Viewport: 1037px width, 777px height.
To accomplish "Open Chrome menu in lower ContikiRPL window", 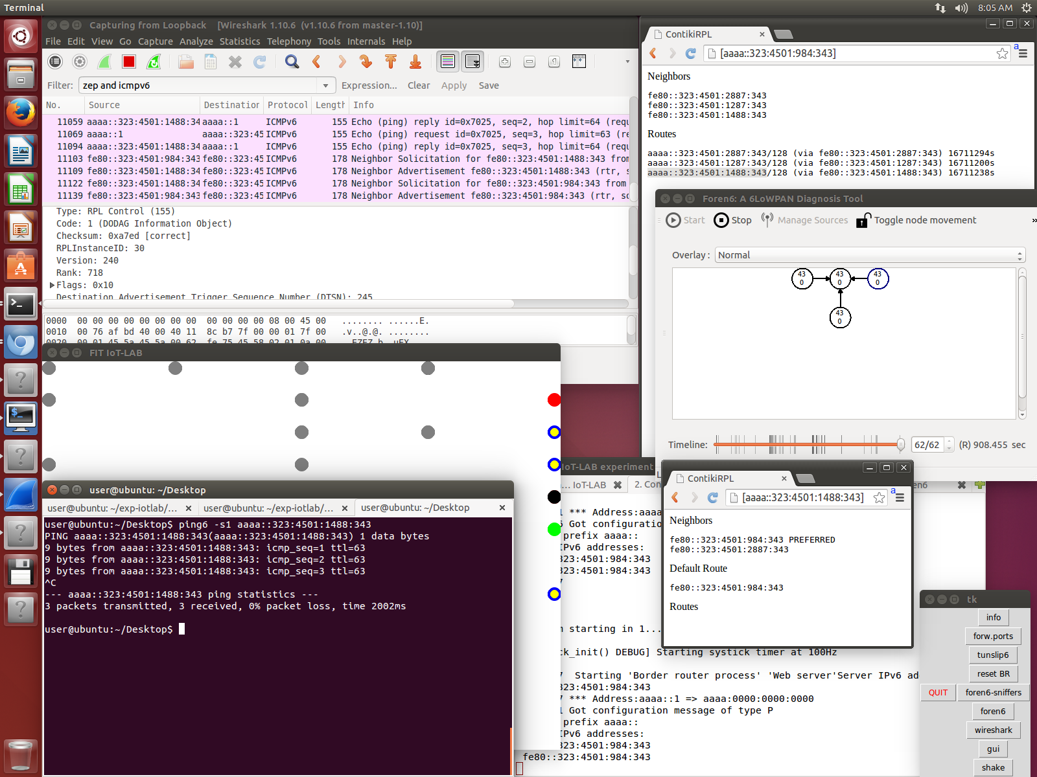I will pos(900,498).
